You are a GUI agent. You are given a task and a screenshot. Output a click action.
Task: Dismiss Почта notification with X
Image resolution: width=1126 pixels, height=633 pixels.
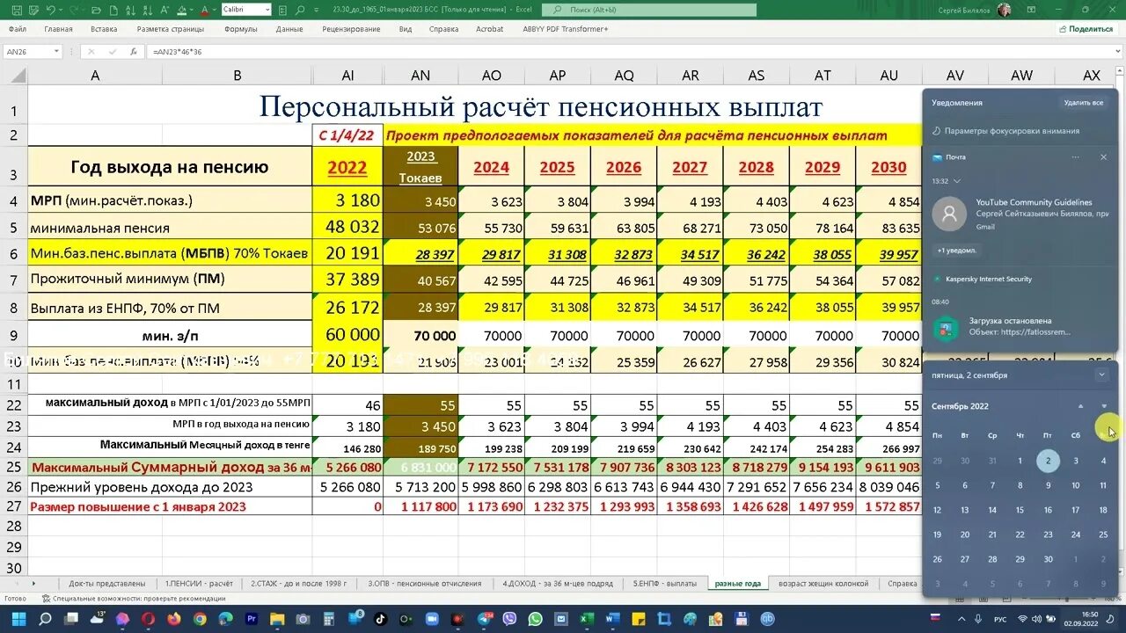(1103, 157)
